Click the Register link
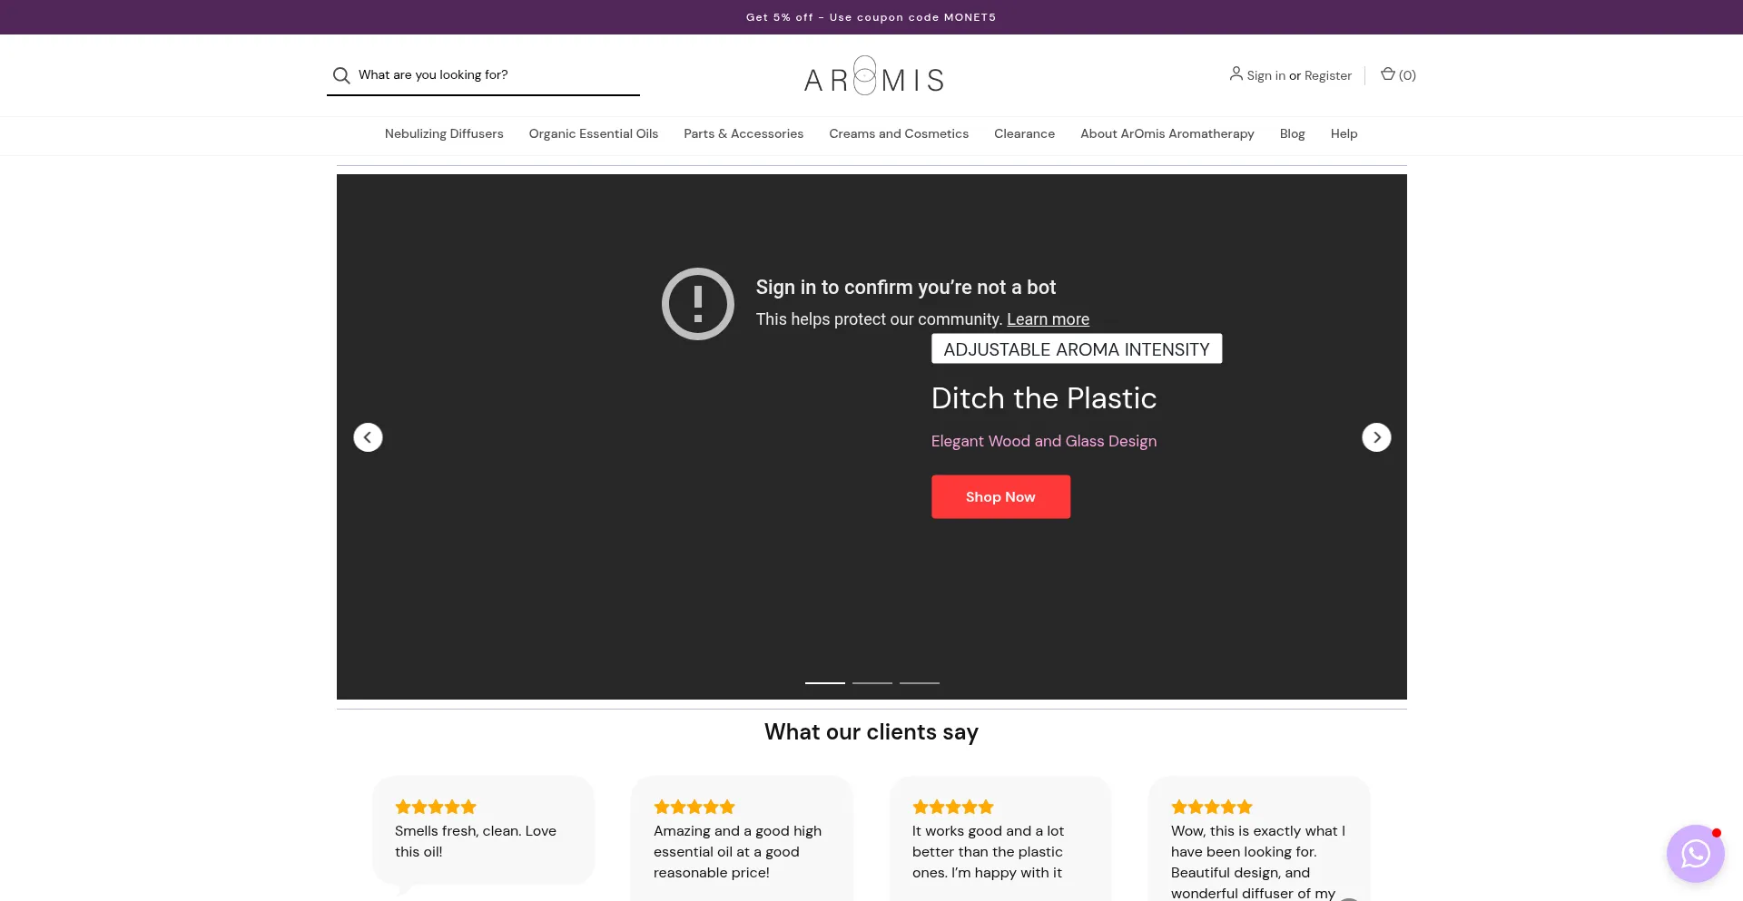This screenshot has width=1743, height=901. [1327, 75]
